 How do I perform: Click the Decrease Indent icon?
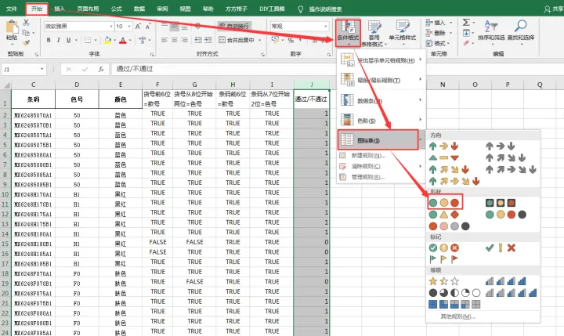(x=198, y=40)
